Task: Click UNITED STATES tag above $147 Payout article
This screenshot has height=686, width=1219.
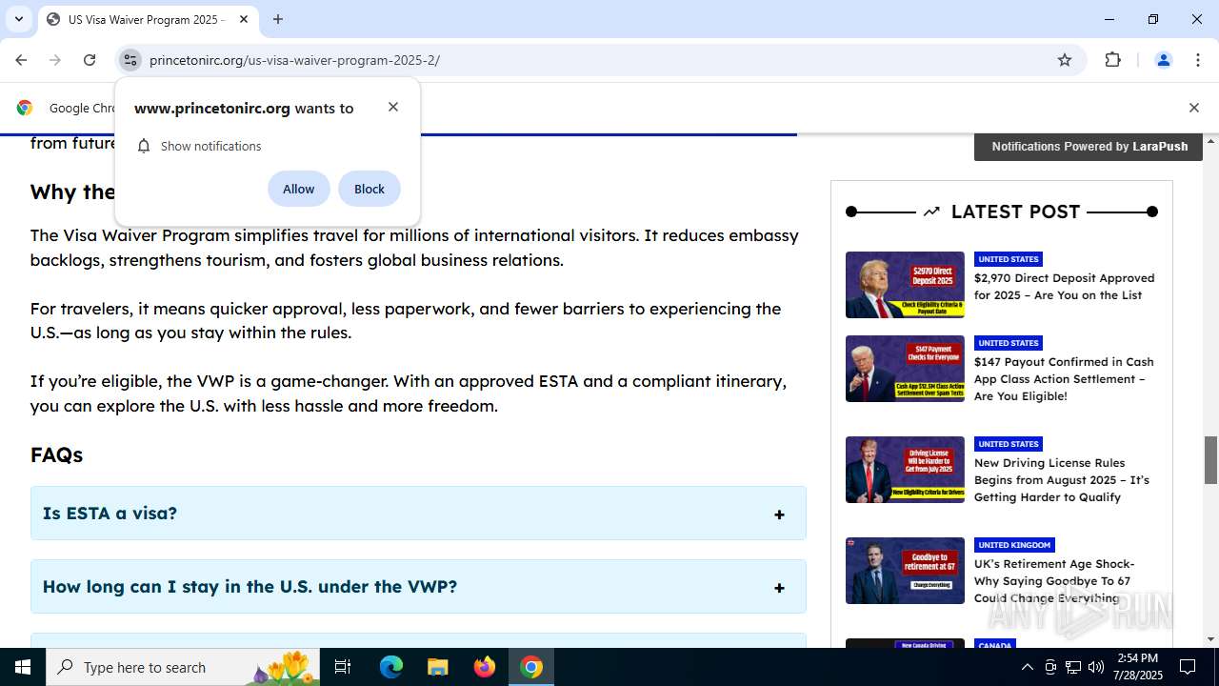Action: [x=1009, y=343]
